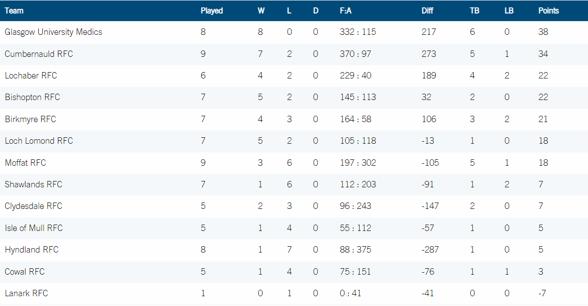Click the Played column header
Screen dimensions: 588x306
point(212,11)
